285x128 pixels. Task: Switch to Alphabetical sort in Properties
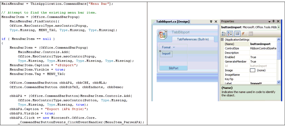(230, 34)
